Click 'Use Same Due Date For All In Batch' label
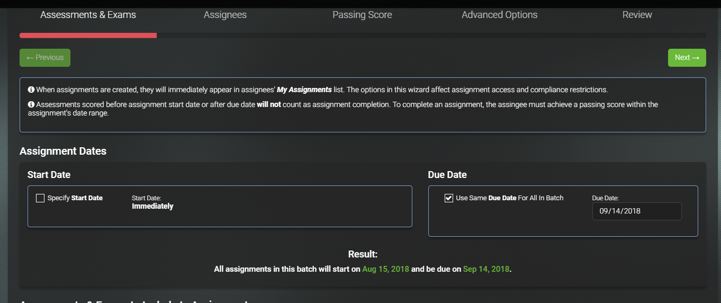Image resolution: width=721 pixels, height=303 pixels. tap(510, 198)
